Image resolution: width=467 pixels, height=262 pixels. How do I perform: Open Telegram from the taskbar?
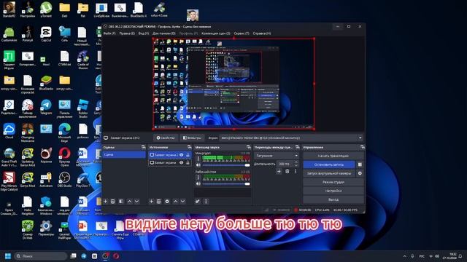(84, 256)
